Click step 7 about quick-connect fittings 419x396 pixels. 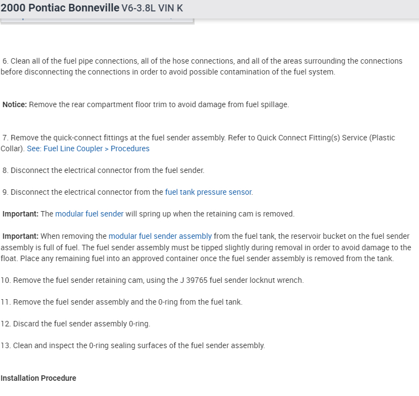(x=163, y=138)
